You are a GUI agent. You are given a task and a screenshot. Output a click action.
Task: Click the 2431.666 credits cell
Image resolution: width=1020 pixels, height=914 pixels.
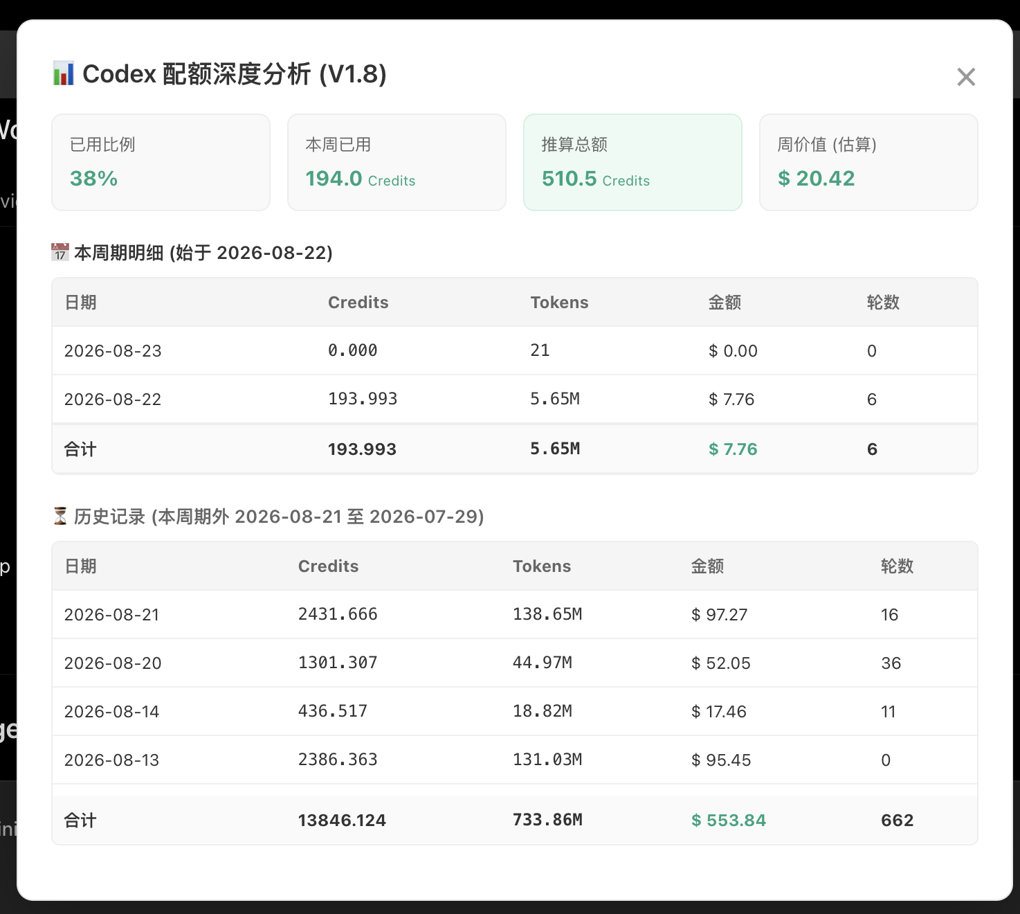click(x=338, y=614)
